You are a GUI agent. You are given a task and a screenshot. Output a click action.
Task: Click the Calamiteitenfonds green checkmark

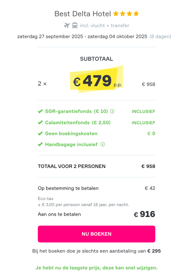[40, 122]
